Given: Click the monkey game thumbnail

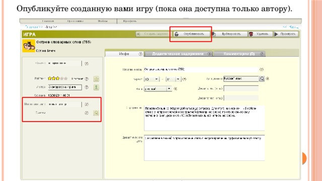Looking at the screenshot, I should click(29, 46).
